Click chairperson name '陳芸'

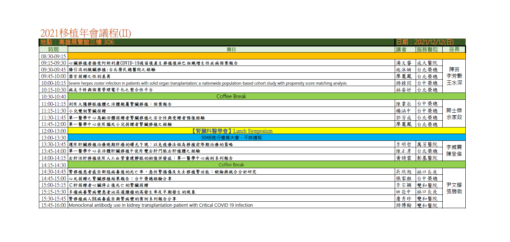point(454,70)
